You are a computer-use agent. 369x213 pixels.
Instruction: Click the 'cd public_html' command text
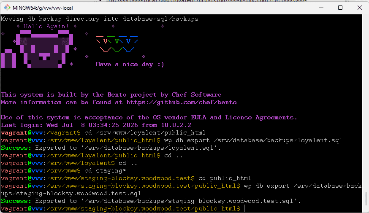[x=225, y=178]
